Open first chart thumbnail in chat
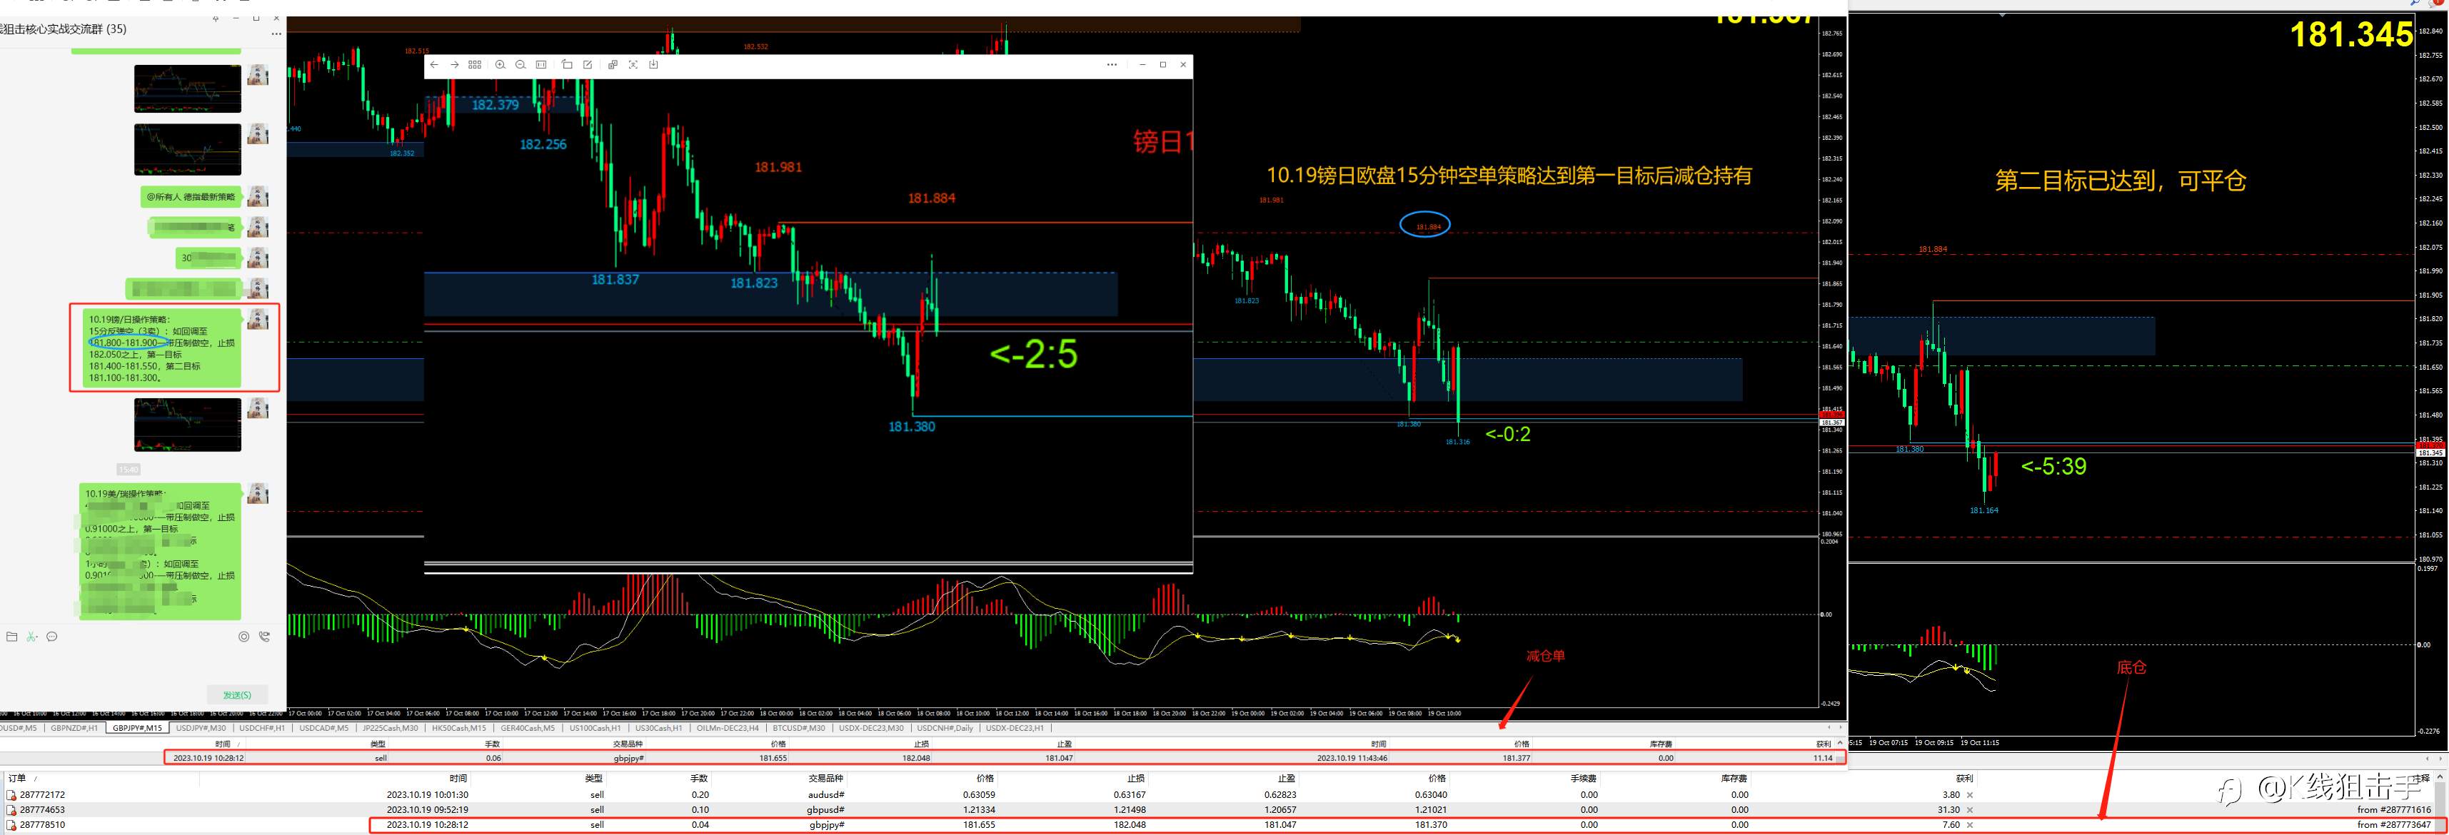 187,88
